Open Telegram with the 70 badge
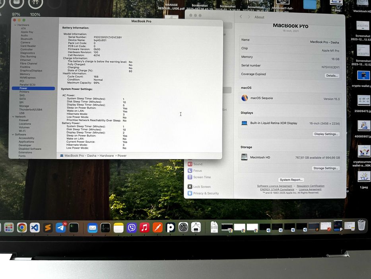The width and height of the screenshot is (371, 279). pyautogui.click(x=61, y=228)
